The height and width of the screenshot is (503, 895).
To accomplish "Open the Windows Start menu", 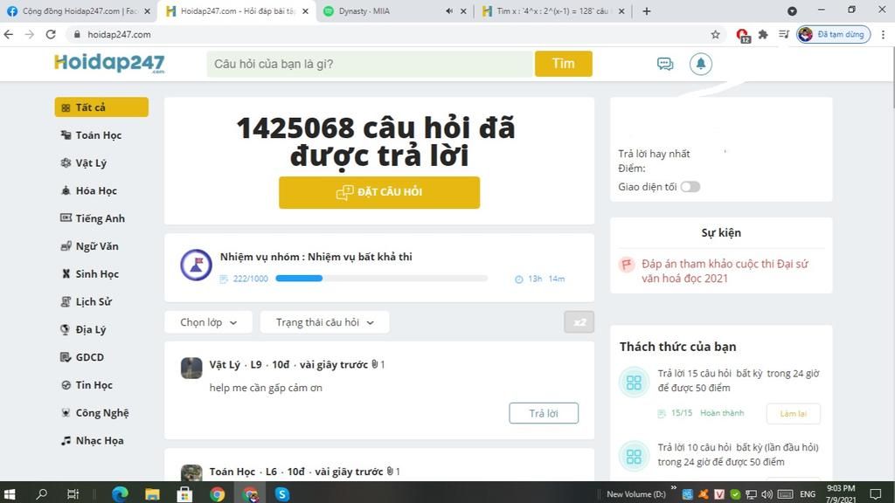I will pyautogui.click(x=10, y=494).
